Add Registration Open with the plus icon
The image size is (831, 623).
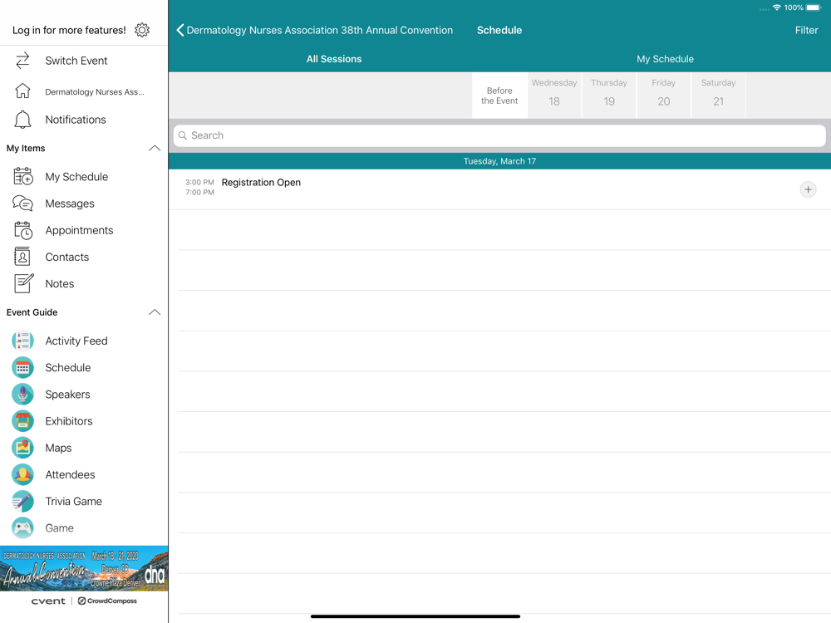tap(808, 189)
